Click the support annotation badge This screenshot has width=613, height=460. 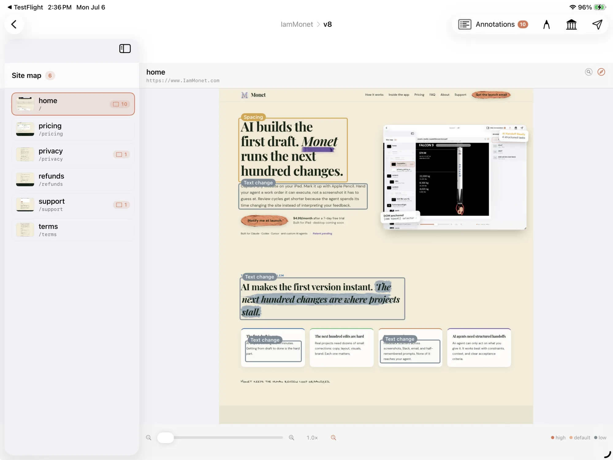122,205
